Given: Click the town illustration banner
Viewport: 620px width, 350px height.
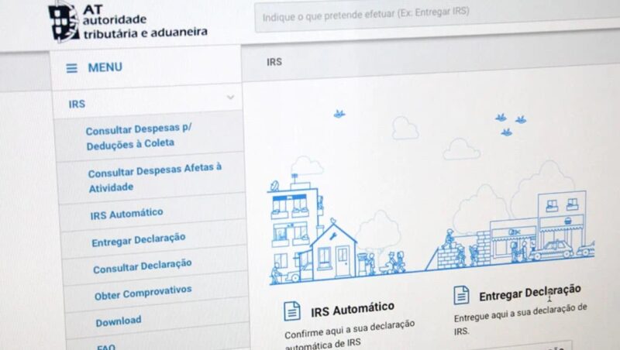Looking at the screenshot, I should pos(431,196).
